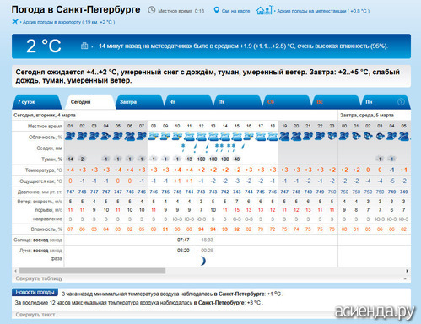The width and height of the screenshot is (421, 324).
Task: Click the clock icon beside local time
Action: point(151,10)
